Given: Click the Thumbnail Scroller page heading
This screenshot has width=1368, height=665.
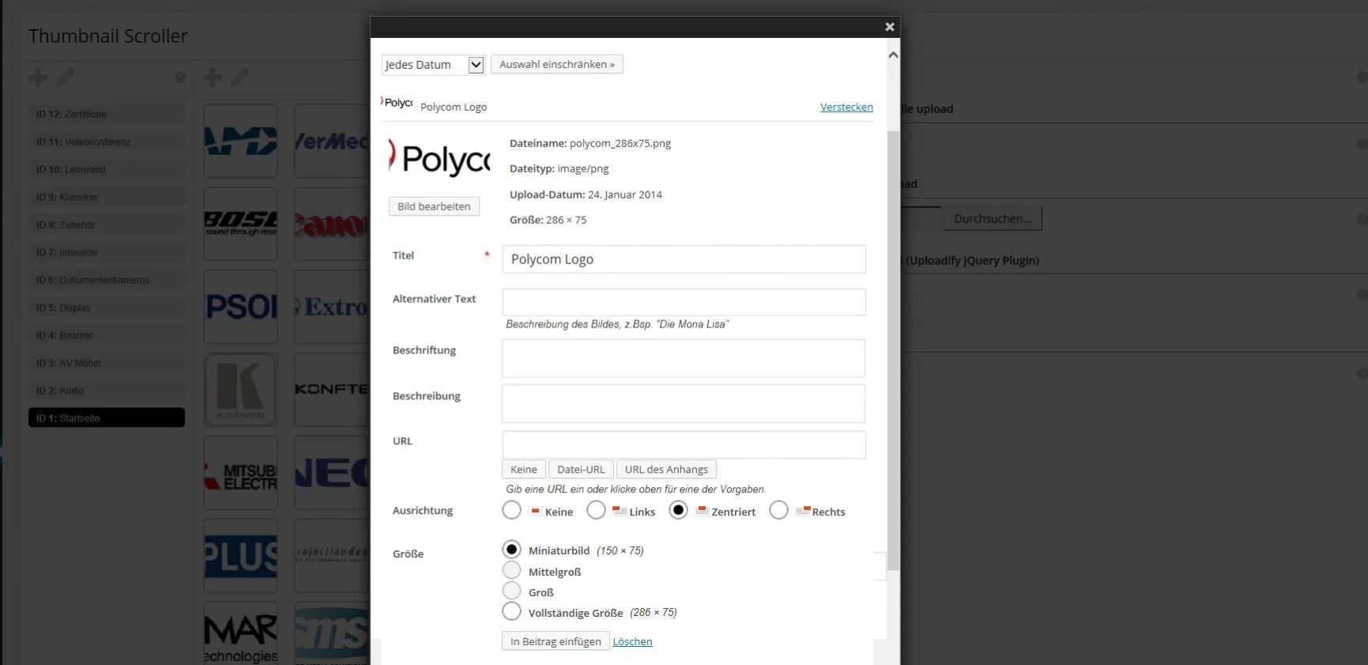Looking at the screenshot, I should tap(108, 36).
